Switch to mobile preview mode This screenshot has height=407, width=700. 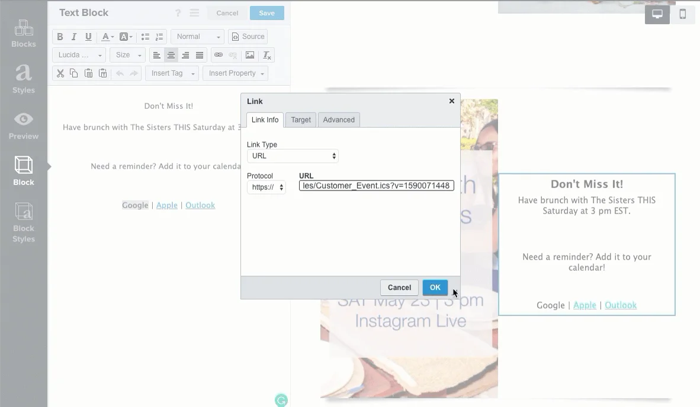coord(683,14)
